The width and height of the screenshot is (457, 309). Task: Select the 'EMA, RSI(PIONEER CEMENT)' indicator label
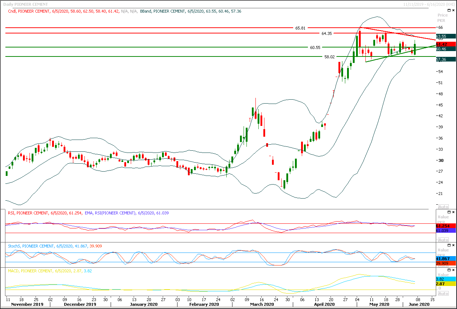click(110, 213)
